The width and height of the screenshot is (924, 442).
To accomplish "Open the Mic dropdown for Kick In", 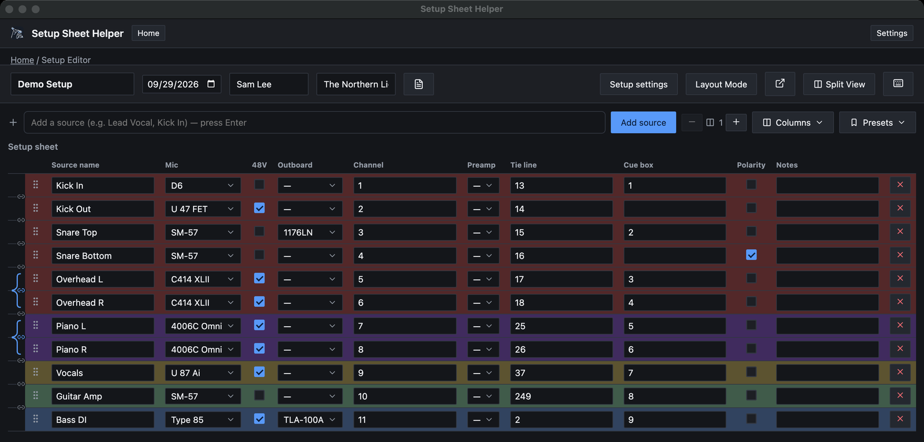I will coord(203,185).
